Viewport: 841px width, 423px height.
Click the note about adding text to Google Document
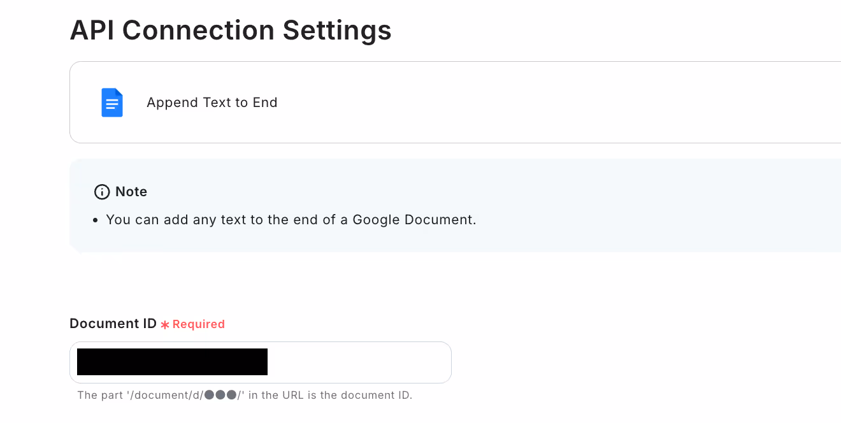coord(291,220)
